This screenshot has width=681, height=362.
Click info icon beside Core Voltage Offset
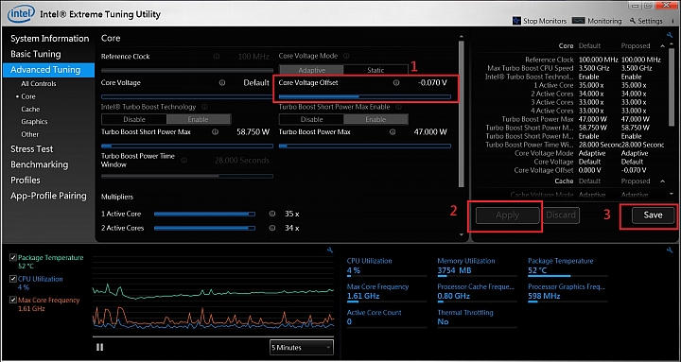395,82
